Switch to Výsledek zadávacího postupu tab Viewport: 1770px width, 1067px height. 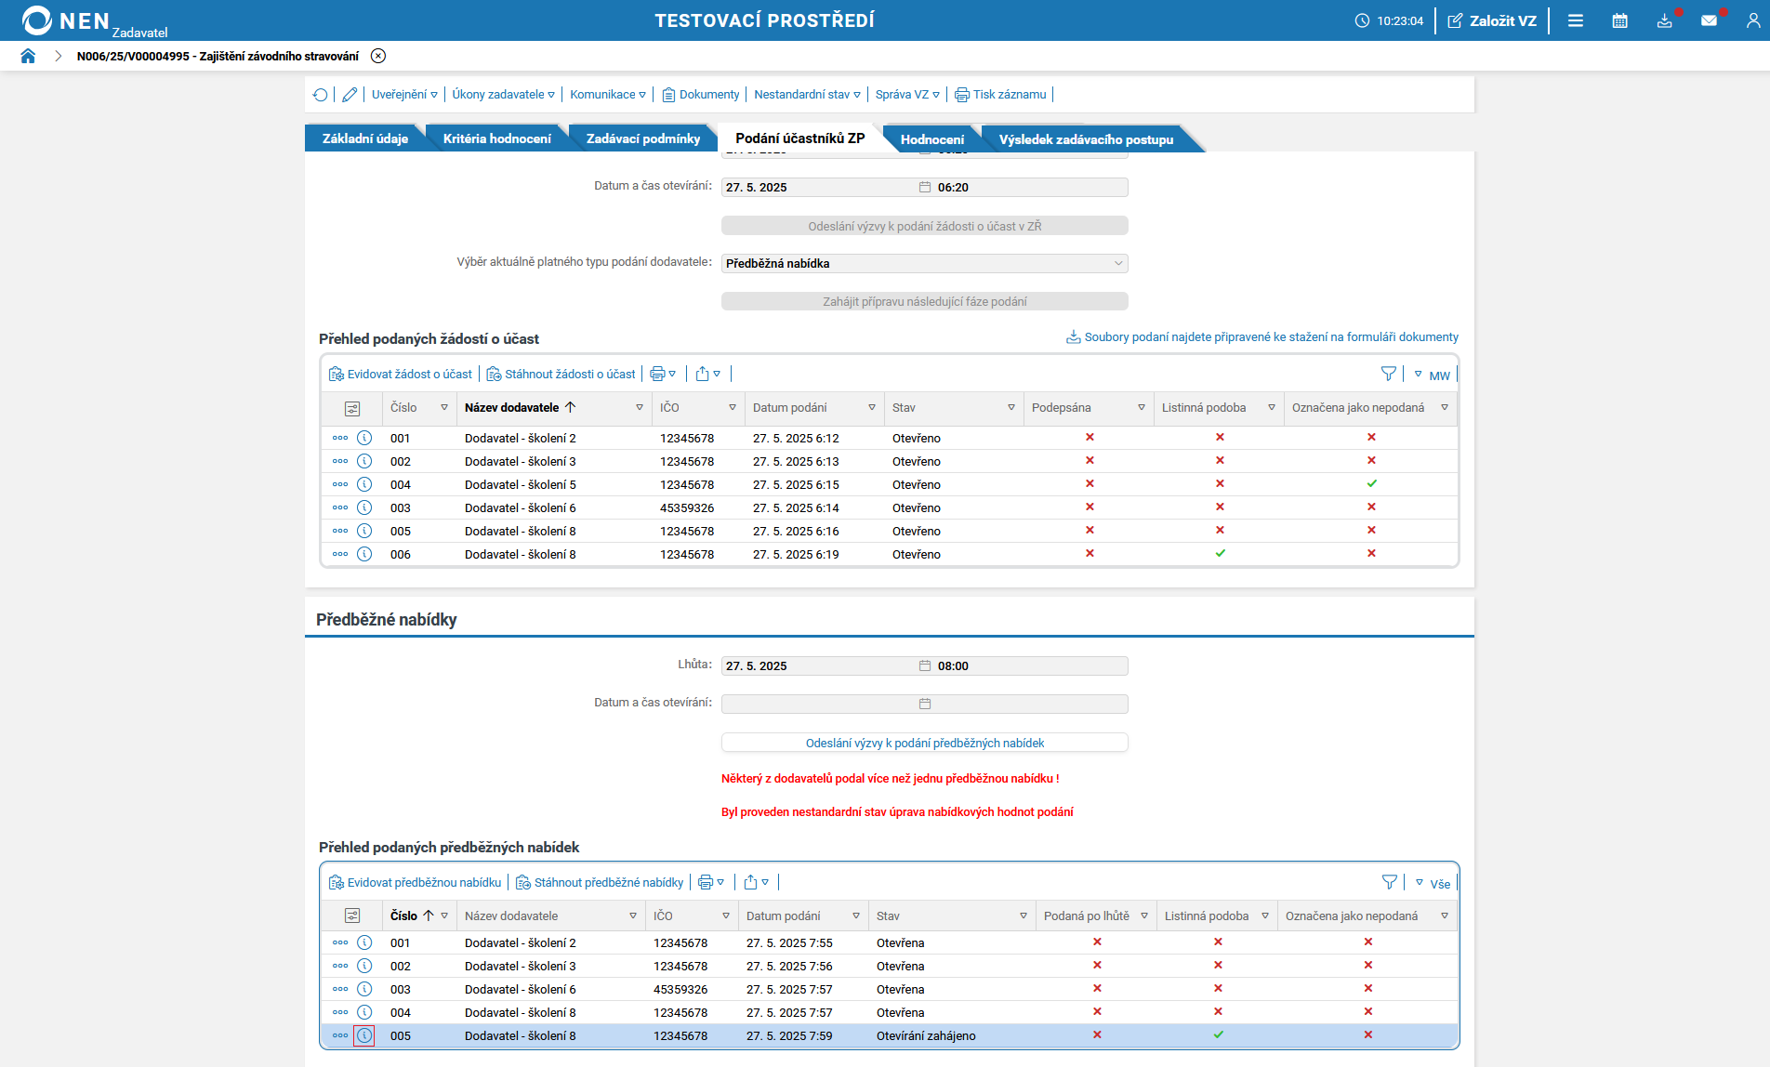[x=1085, y=139]
